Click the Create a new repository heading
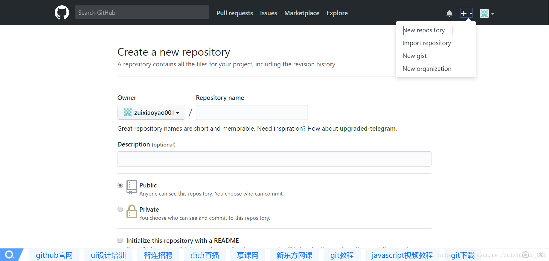549x261 pixels. click(174, 52)
